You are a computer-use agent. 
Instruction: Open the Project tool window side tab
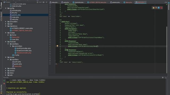(1, 6)
